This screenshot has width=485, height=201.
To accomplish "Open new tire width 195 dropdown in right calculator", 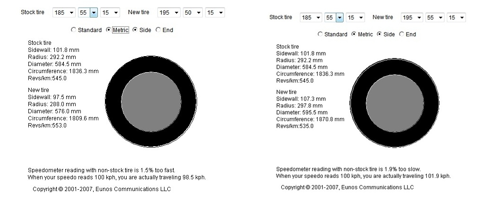I will [x=412, y=17].
